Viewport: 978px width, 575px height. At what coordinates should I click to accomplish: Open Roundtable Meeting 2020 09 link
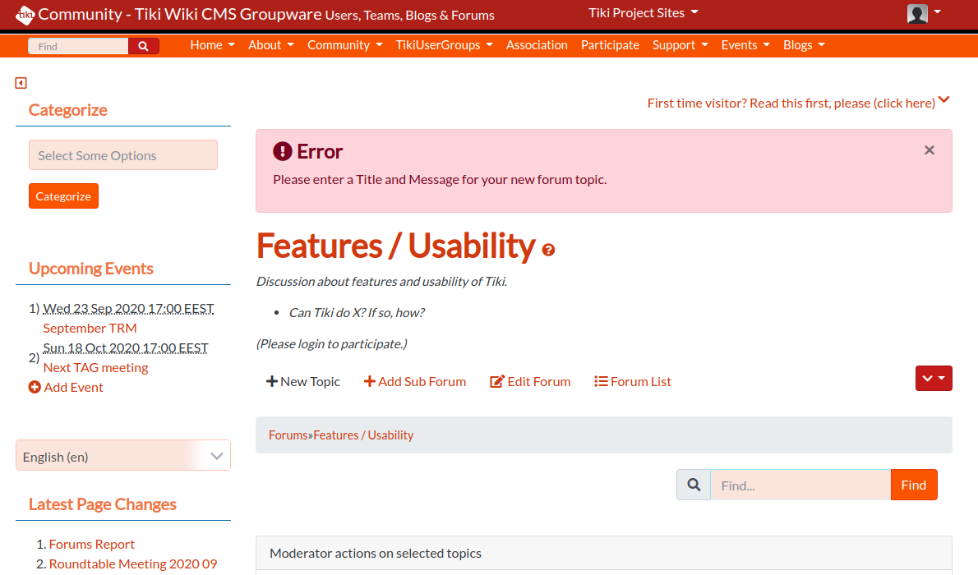point(133,563)
